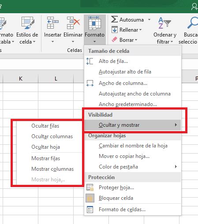Select Ancho predeterminado option
The height and width of the screenshot is (224, 198).
pyautogui.click(x=133, y=104)
